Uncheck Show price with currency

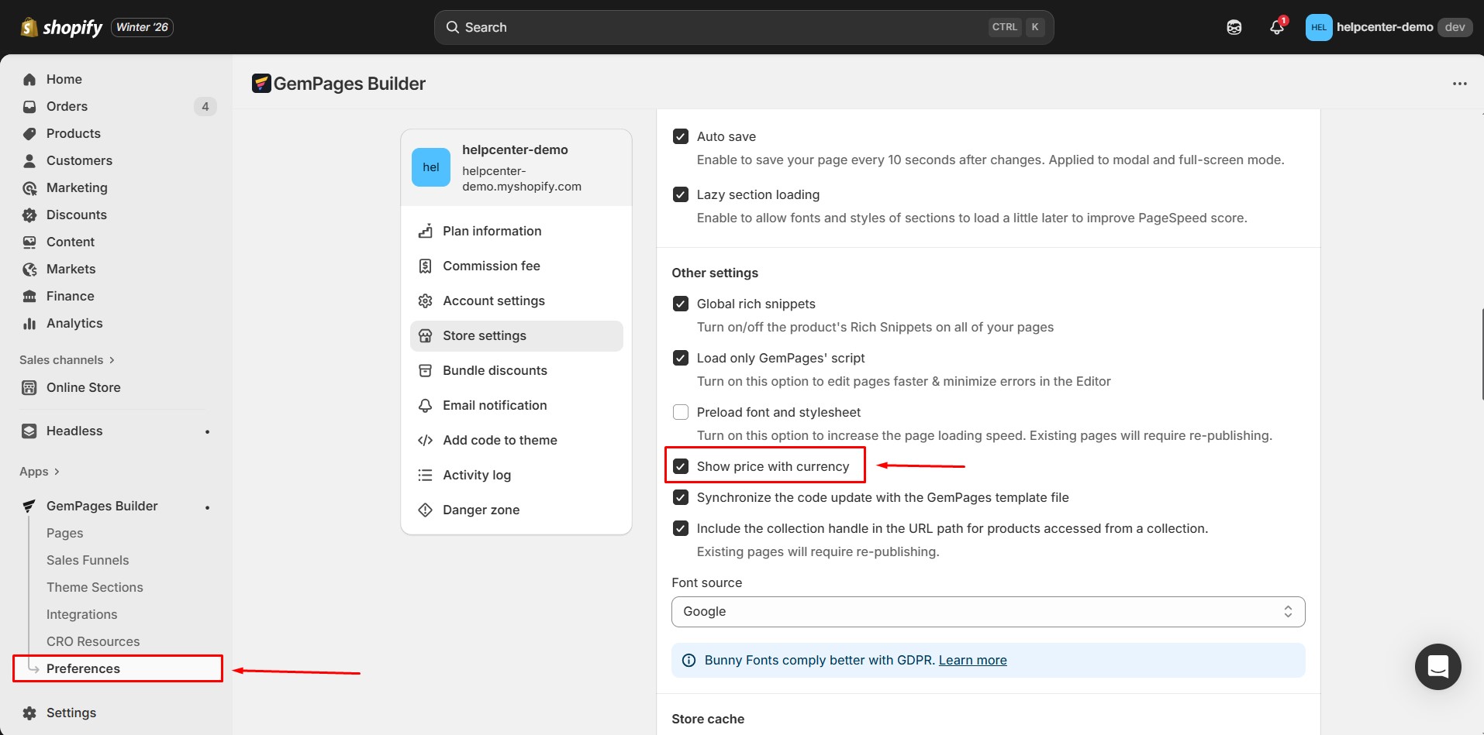(681, 466)
